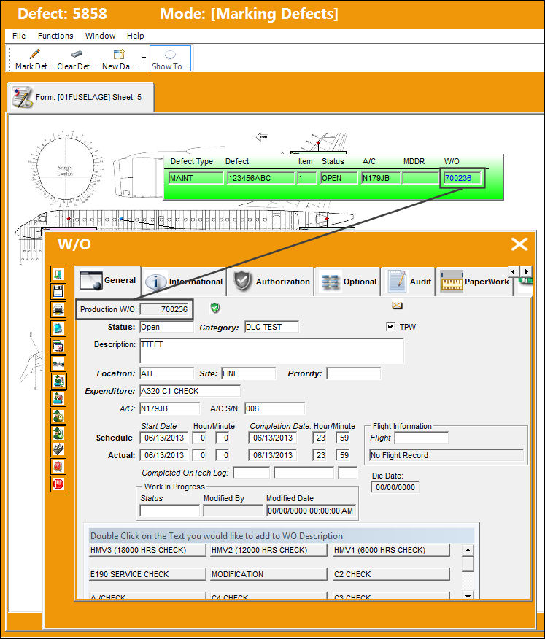Open the Functions menu
The image size is (545, 639).
tap(55, 36)
